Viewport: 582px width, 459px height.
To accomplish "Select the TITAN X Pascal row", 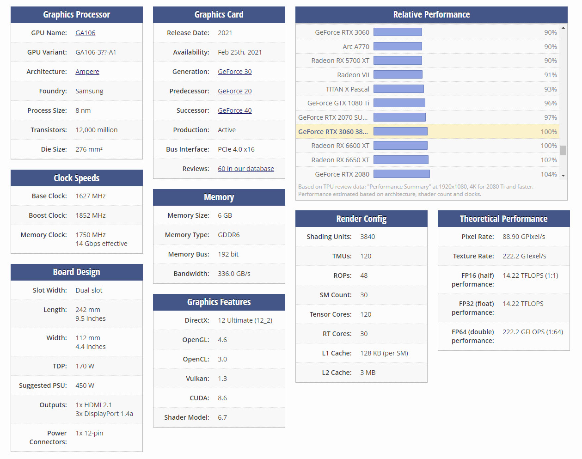I will (428, 89).
